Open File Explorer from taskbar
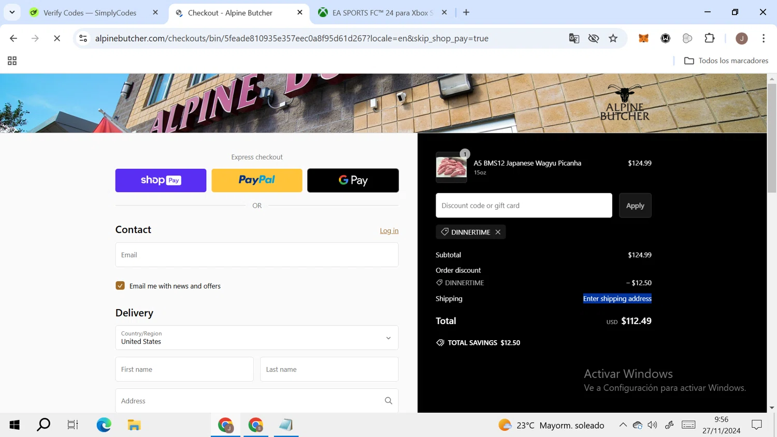This screenshot has height=437, width=777. pyautogui.click(x=134, y=425)
